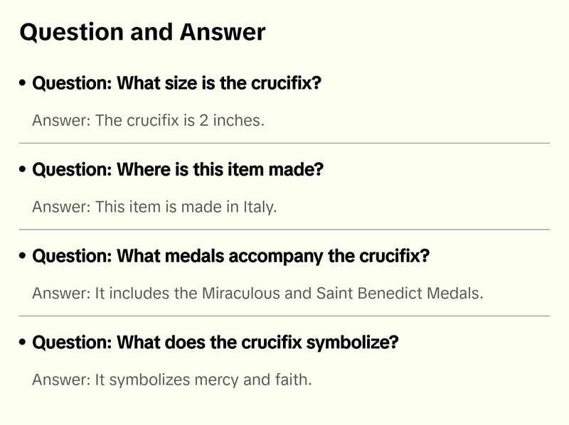
Task: Expand the crucifix symbolism question
Action: (215, 343)
